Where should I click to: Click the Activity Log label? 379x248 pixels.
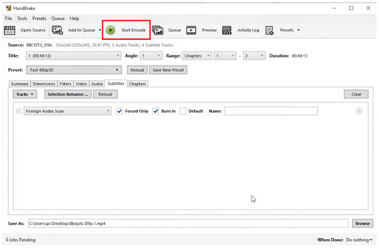click(x=248, y=30)
